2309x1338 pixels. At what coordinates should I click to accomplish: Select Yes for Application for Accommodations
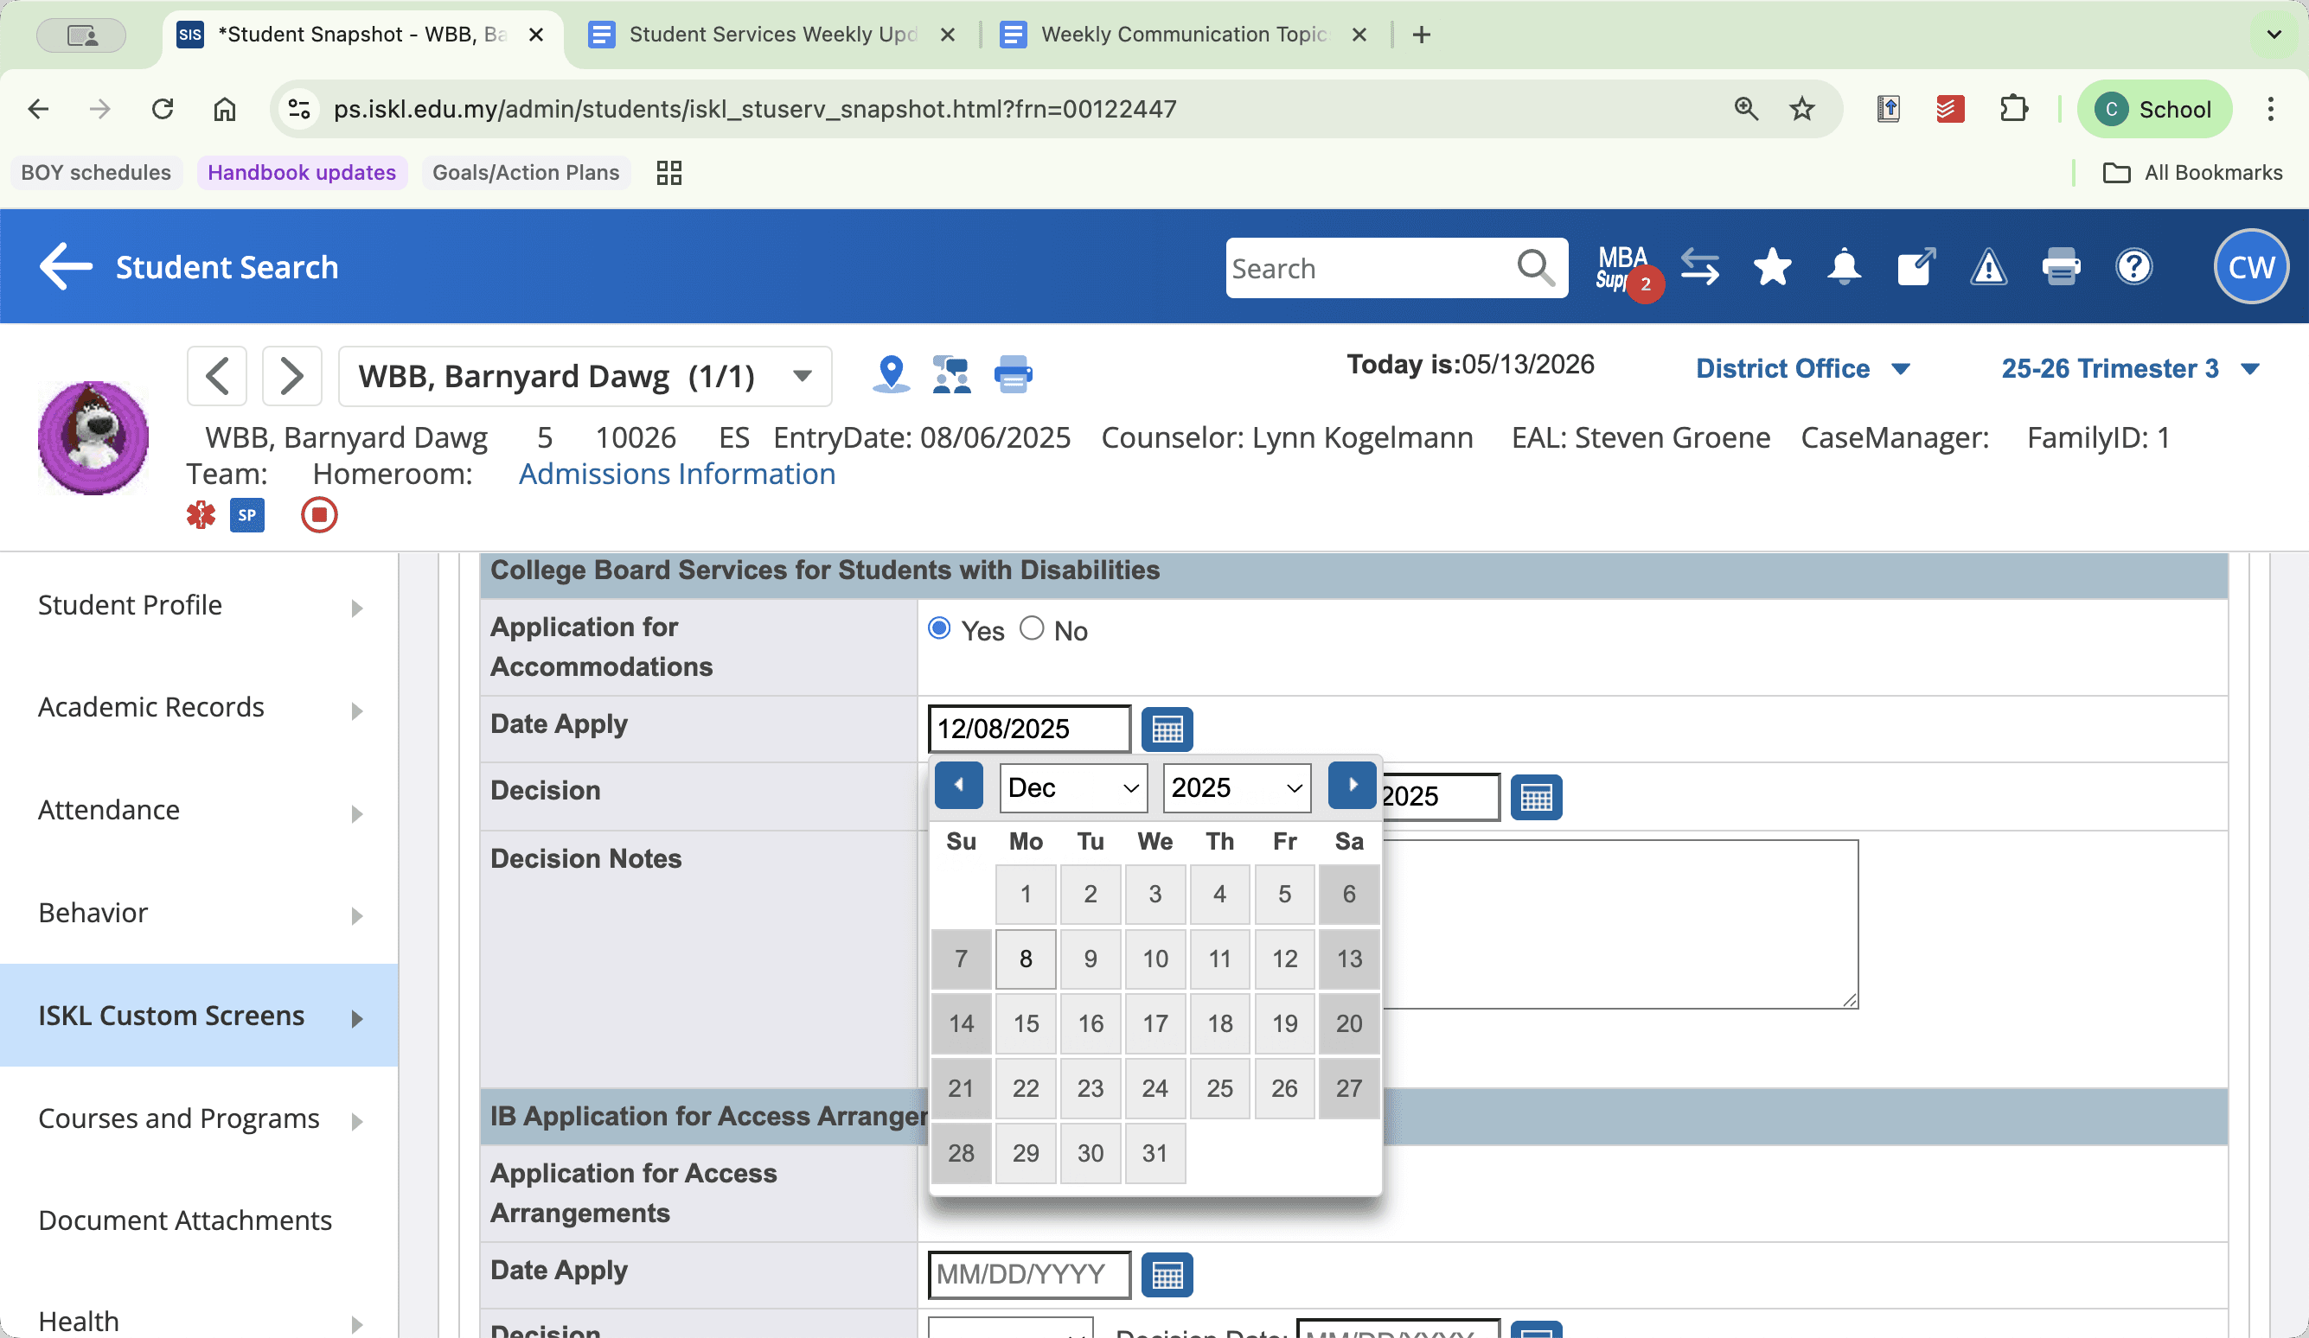coord(939,628)
